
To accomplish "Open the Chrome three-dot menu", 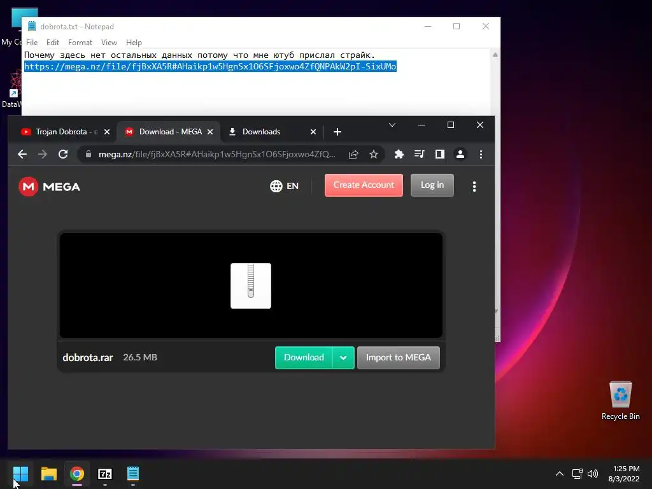I will click(481, 154).
